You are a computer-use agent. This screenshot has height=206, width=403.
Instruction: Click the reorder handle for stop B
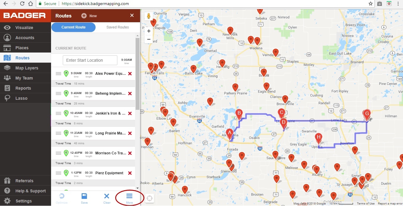[59, 94]
